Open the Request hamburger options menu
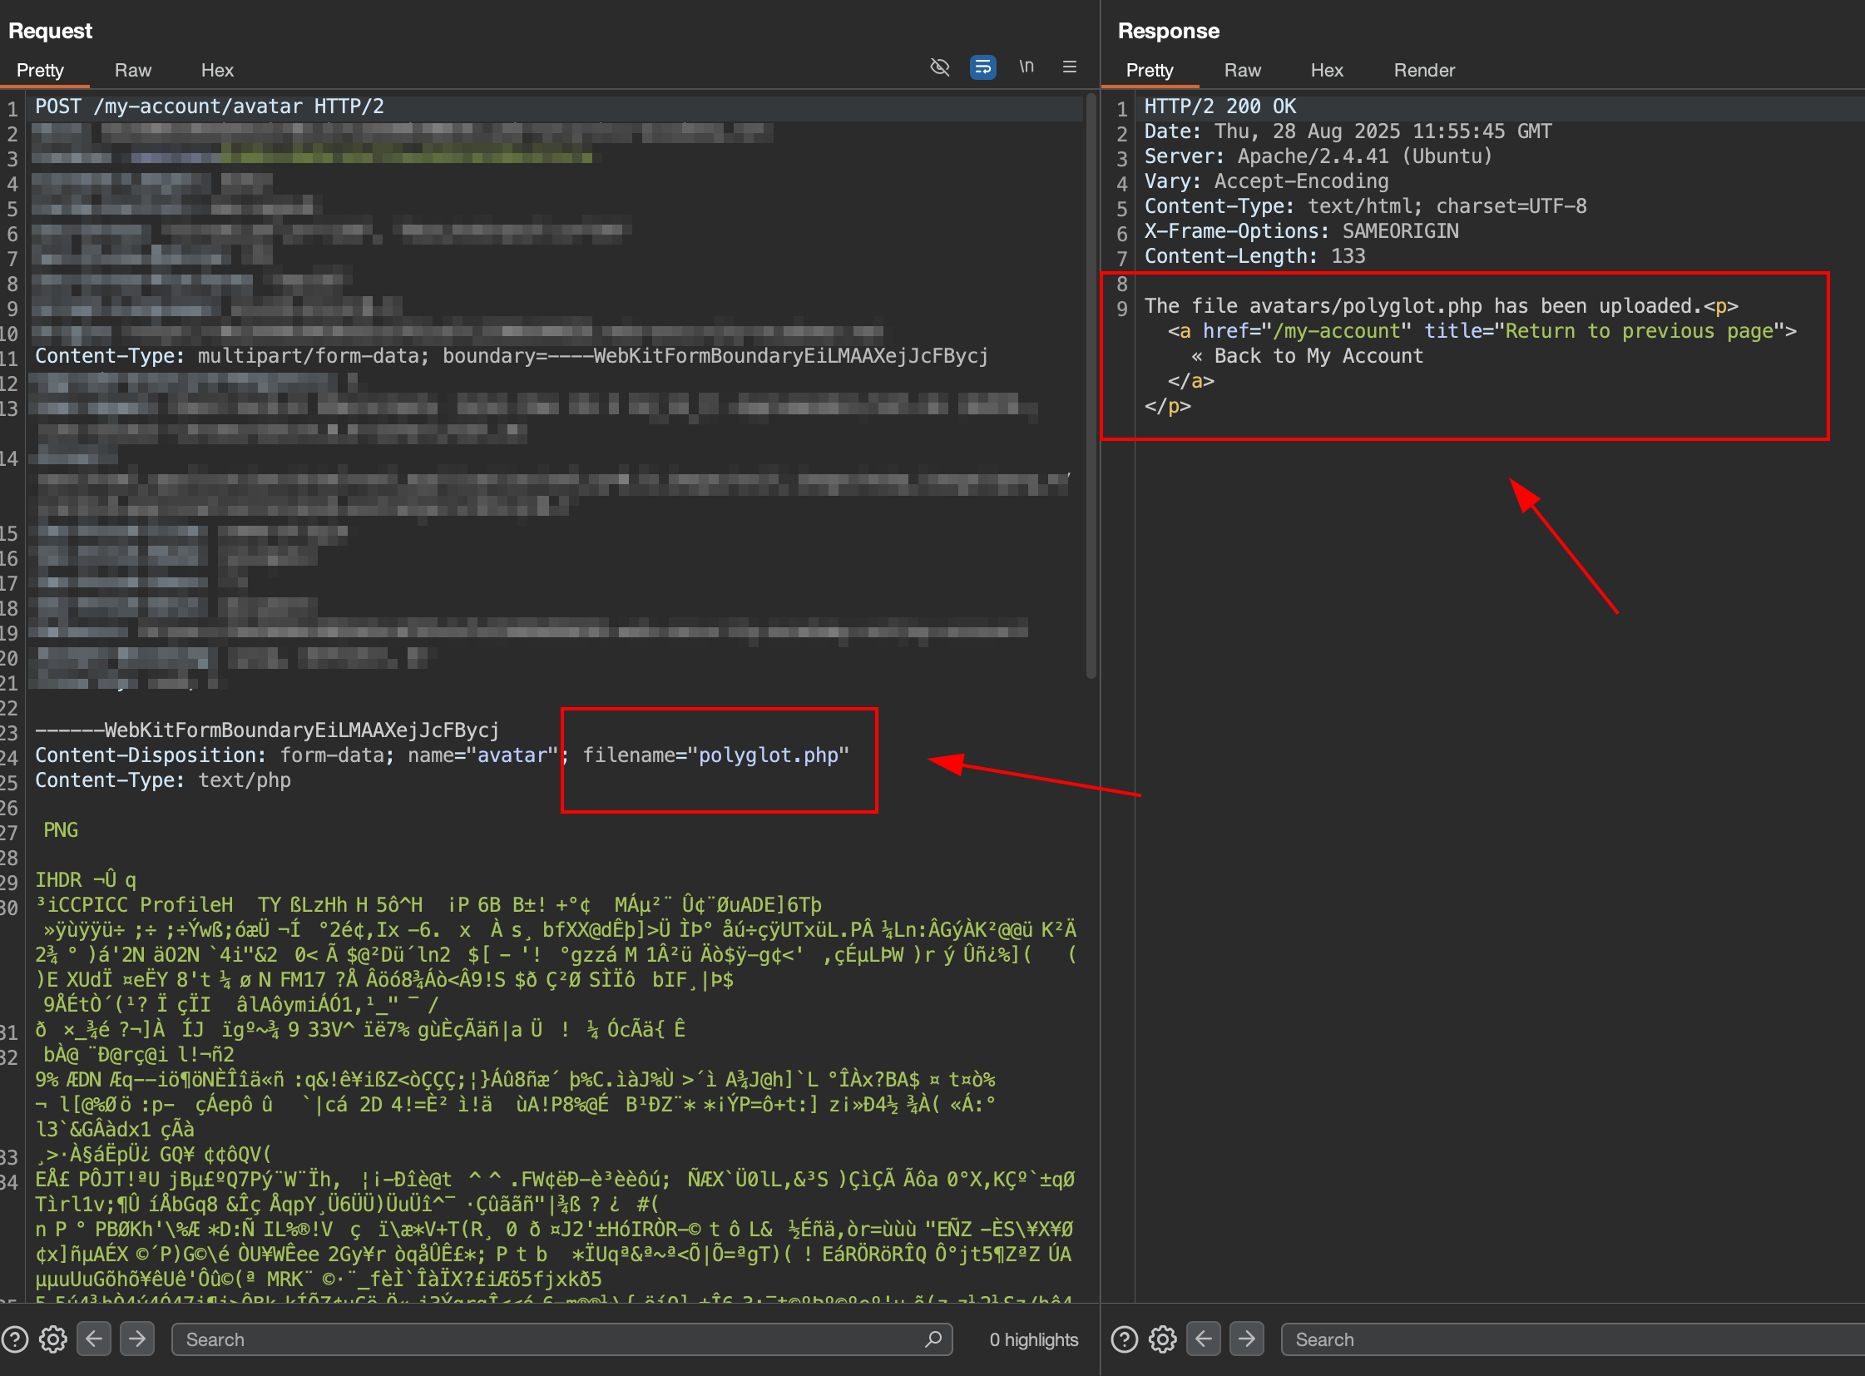Viewport: 1865px width, 1376px height. coord(1070,67)
